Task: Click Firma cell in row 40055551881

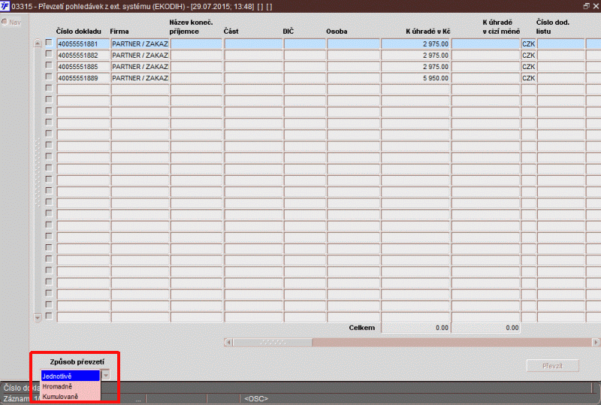Action: coord(140,44)
